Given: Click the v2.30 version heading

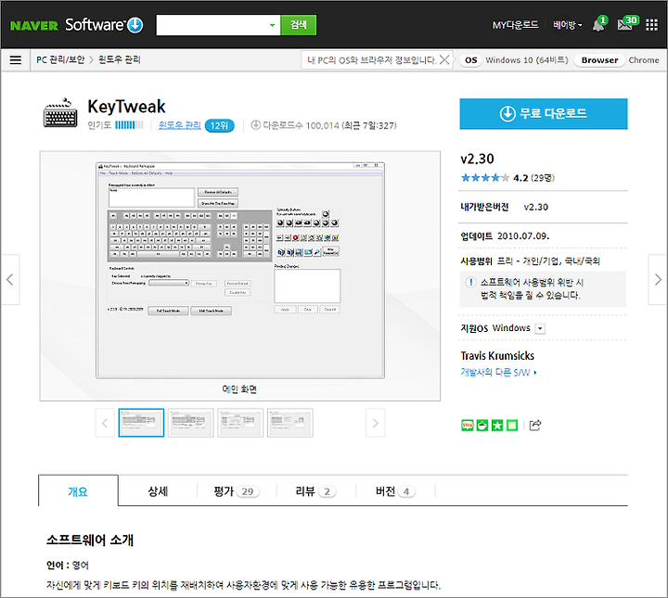Looking at the screenshot, I should click(477, 159).
